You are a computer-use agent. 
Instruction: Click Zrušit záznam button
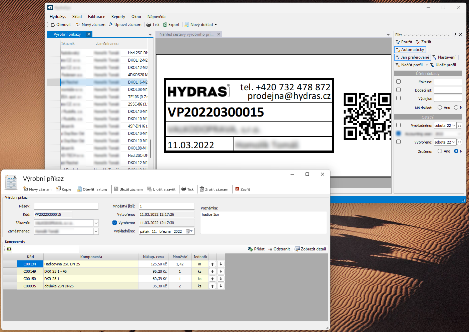tap(214, 189)
